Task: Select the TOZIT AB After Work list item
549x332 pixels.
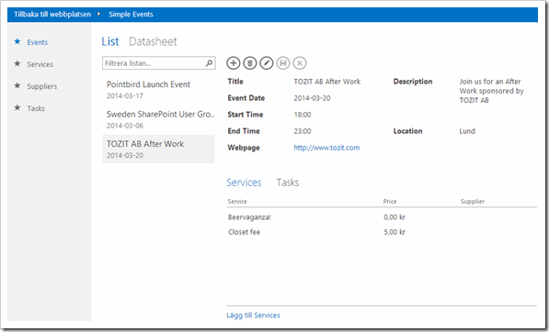Action: click(x=158, y=149)
